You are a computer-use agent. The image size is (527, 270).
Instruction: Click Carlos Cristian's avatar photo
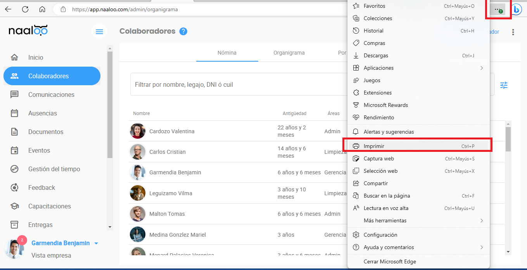[x=138, y=152]
